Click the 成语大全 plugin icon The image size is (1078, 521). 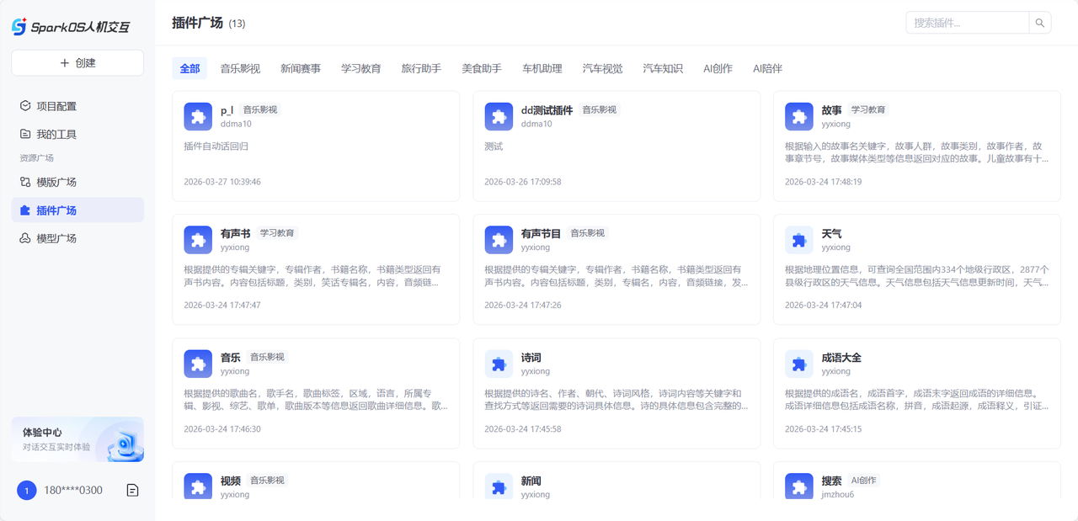click(x=799, y=364)
